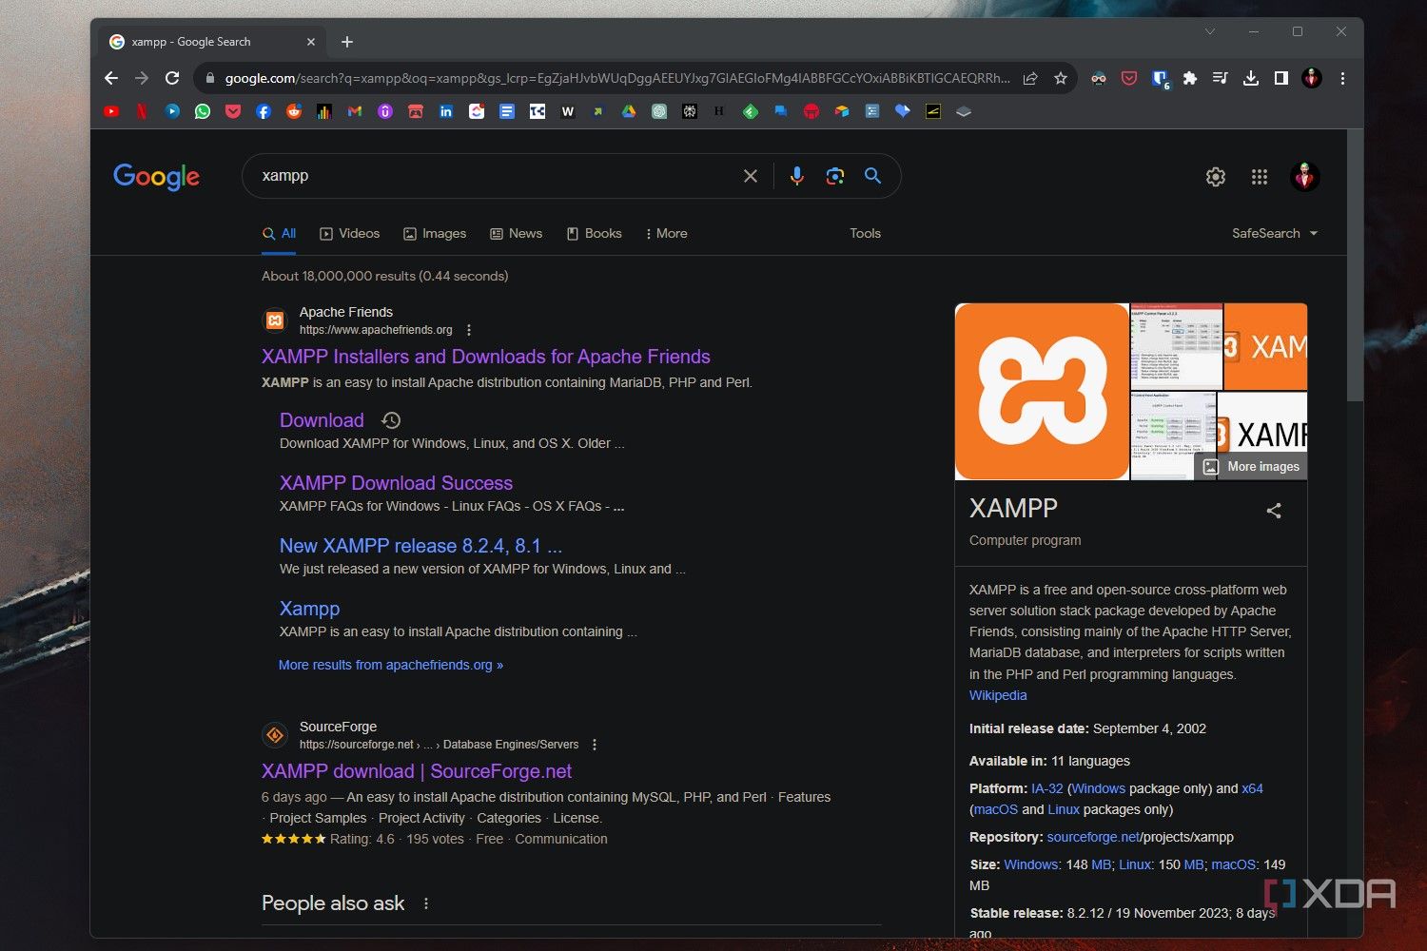This screenshot has height=951, width=1427.
Task: Open the More search options dropdown
Action: point(666,233)
